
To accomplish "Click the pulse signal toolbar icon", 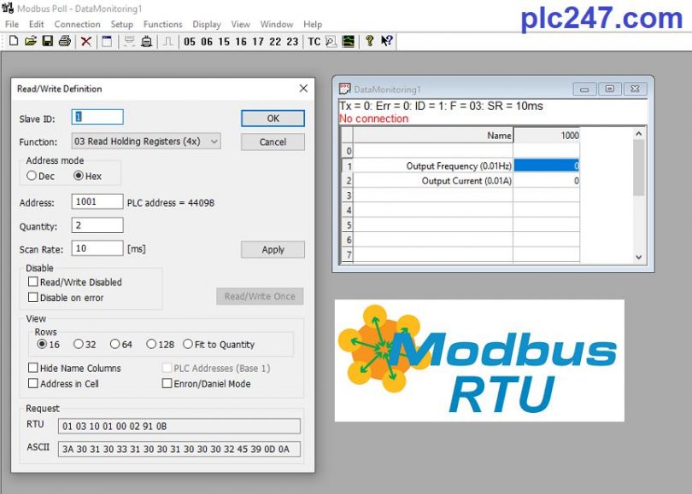I will click(168, 42).
